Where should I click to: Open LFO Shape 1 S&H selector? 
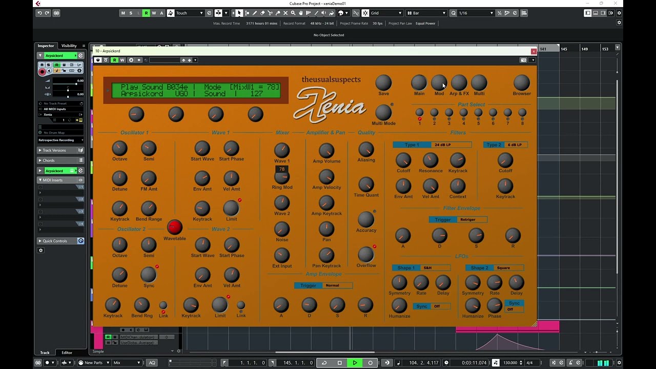coord(421,268)
